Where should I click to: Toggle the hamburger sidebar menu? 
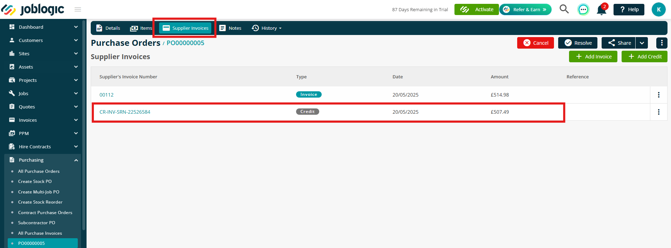[78, 9]
